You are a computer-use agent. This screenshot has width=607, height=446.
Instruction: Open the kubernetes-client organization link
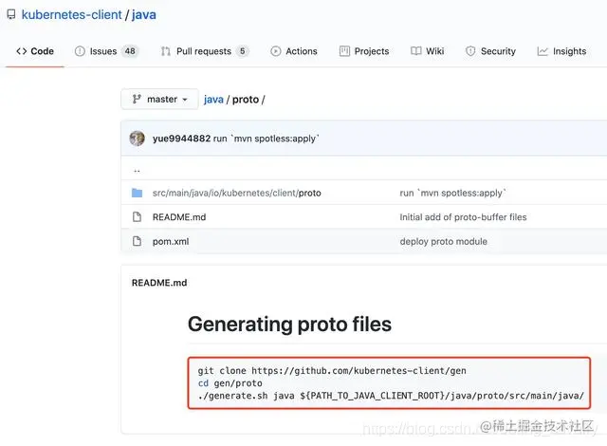pos(72,15)
